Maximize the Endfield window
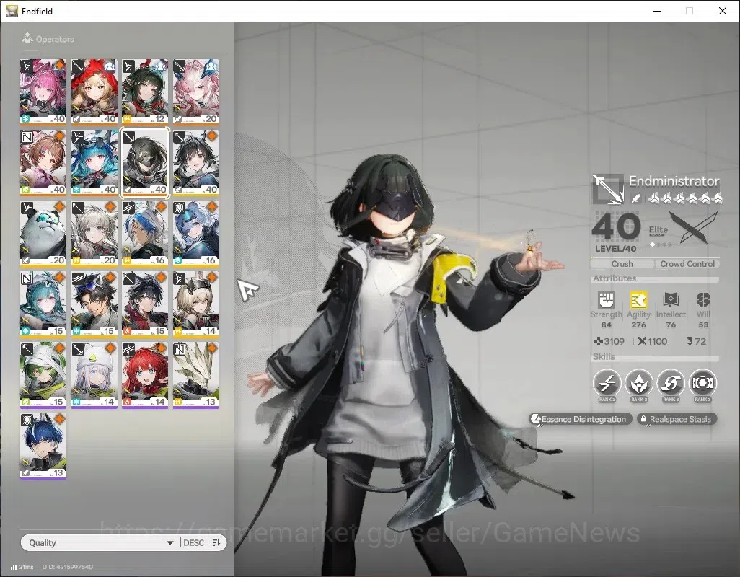Screen dimensions: 740x577 690,11
